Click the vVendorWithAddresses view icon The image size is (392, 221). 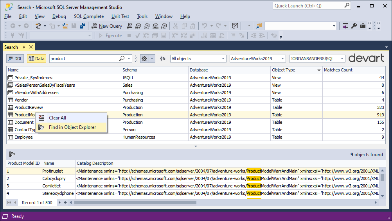[10, 93]
